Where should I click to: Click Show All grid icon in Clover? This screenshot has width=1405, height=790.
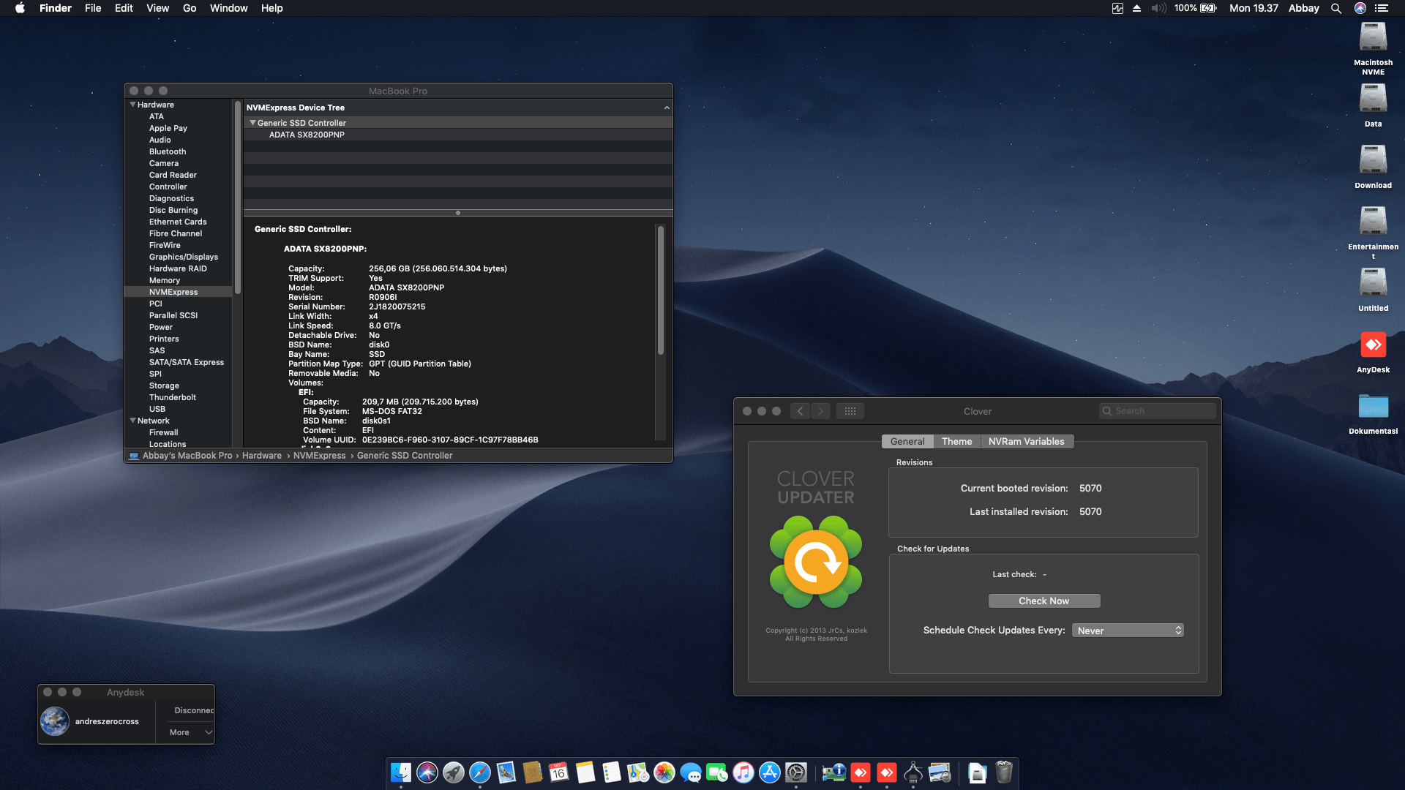[x=850, y=411]
